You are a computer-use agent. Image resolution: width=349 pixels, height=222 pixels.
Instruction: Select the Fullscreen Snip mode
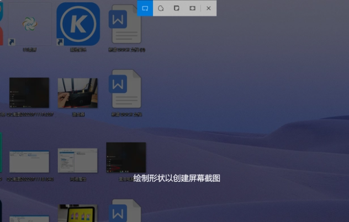pos(192,8)
